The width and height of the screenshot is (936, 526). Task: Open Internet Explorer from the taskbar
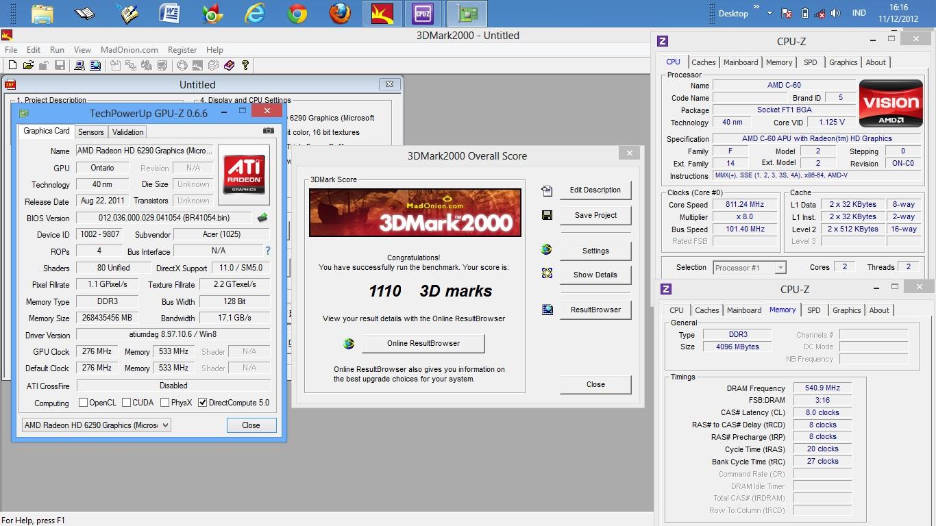(x=255, y=14)
